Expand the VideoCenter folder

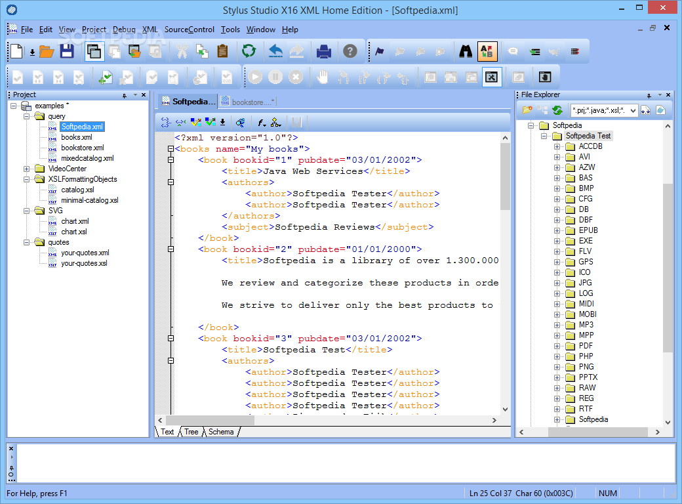(26, 169)
